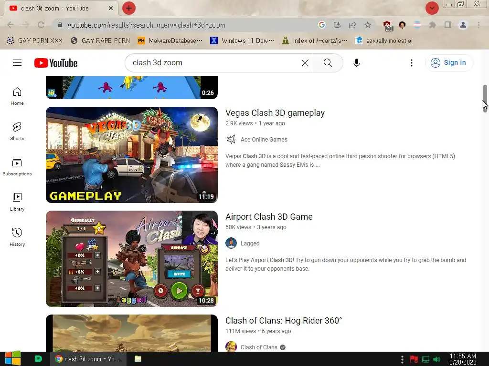Open History in the sidebar
This screenshot has height=366, width=489.
point(17,237)
